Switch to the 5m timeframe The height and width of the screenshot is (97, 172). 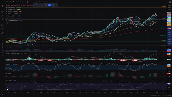pos(4,2)
